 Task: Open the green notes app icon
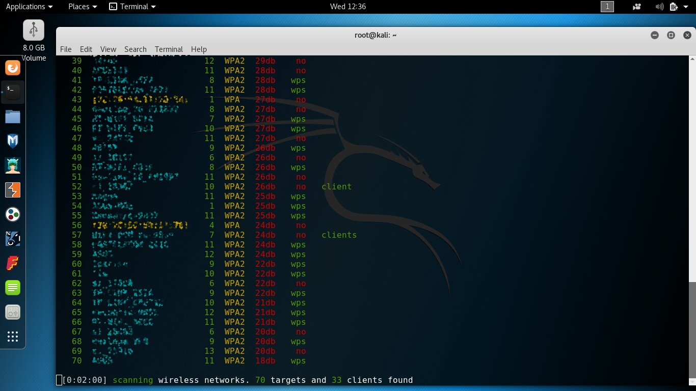tap(13, 288)
